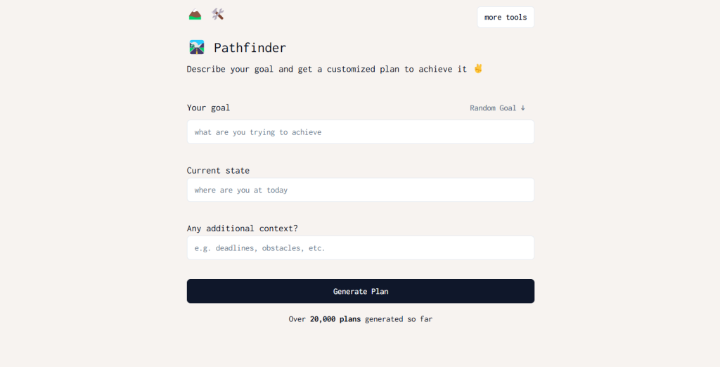Screen dimensions: 720x367
Task: Click into the Current state field
Action: (x=360, y=190)
